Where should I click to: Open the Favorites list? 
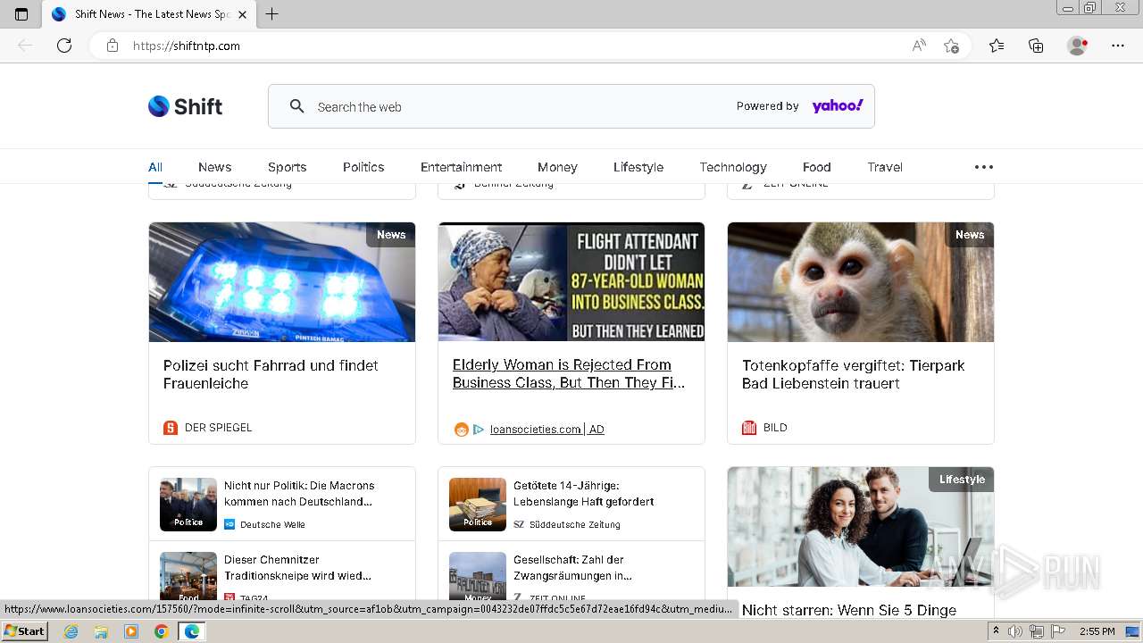click(997, 46)
